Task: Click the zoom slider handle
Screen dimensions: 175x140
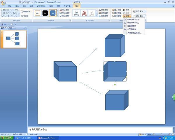Action: click(x=162, y=134)
